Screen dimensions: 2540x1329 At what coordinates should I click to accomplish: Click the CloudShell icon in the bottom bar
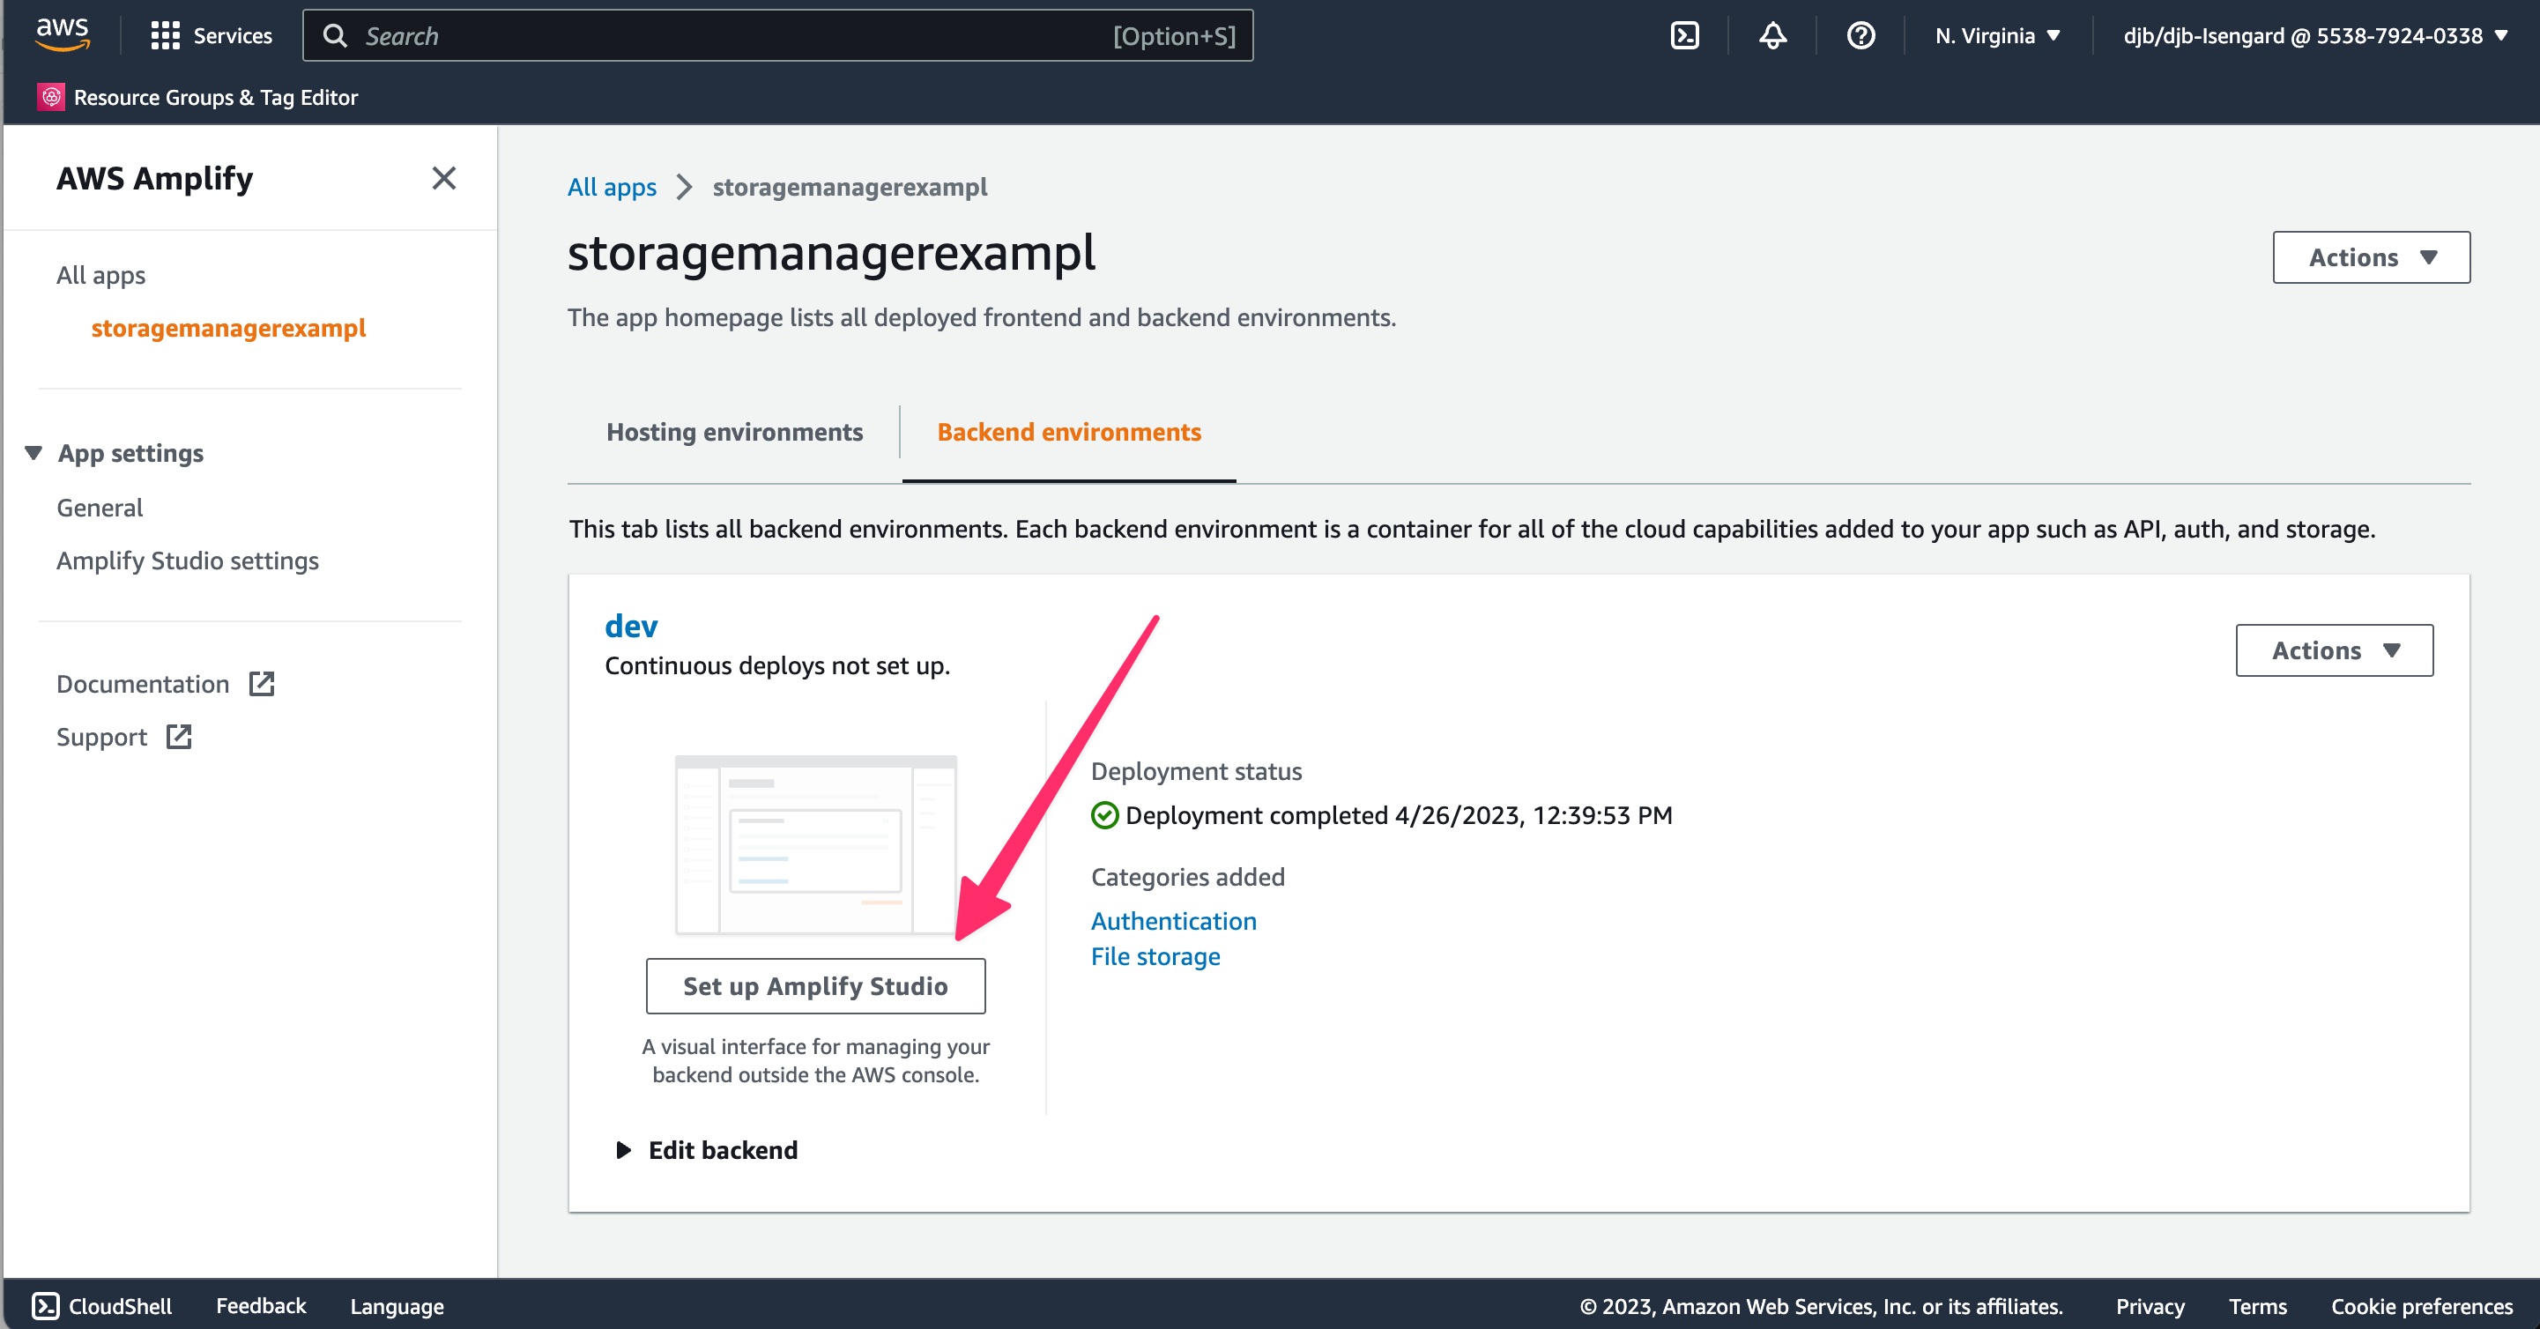click(x=47, y=1305)
